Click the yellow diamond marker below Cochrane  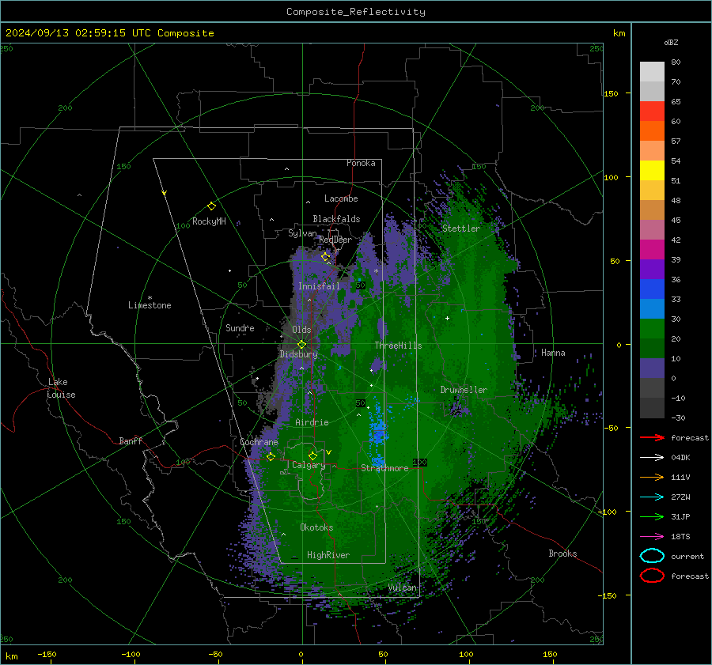[x=271, y=456]
